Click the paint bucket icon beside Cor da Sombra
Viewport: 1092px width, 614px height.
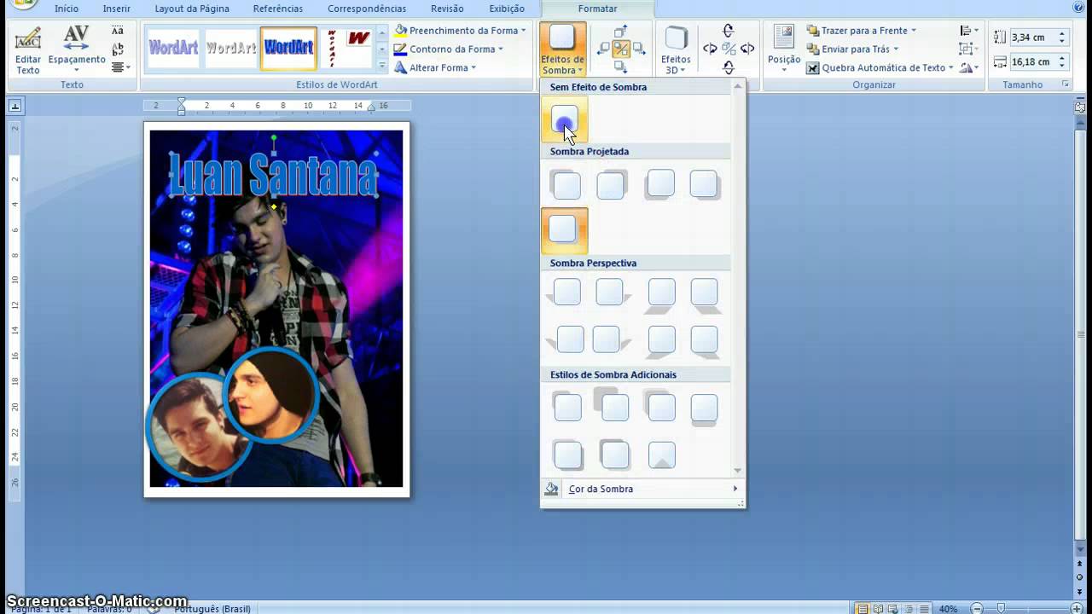[552, 489]
